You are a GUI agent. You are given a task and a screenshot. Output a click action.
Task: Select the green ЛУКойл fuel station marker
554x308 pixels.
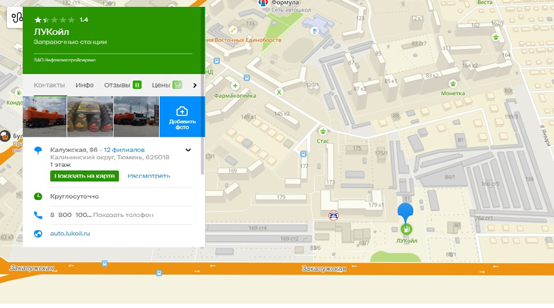coord(406,229)
